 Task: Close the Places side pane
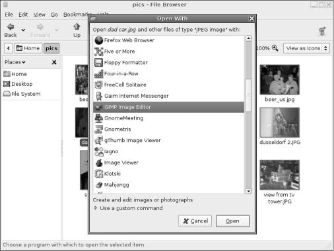point(54,62)
